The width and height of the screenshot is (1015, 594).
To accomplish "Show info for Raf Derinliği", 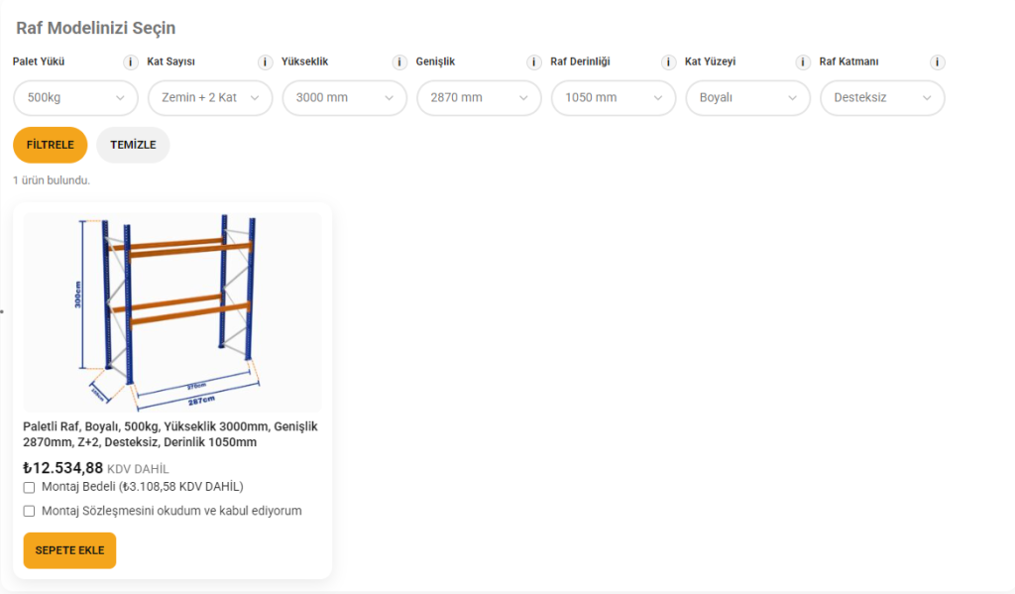I will click(x=669, y=62).
